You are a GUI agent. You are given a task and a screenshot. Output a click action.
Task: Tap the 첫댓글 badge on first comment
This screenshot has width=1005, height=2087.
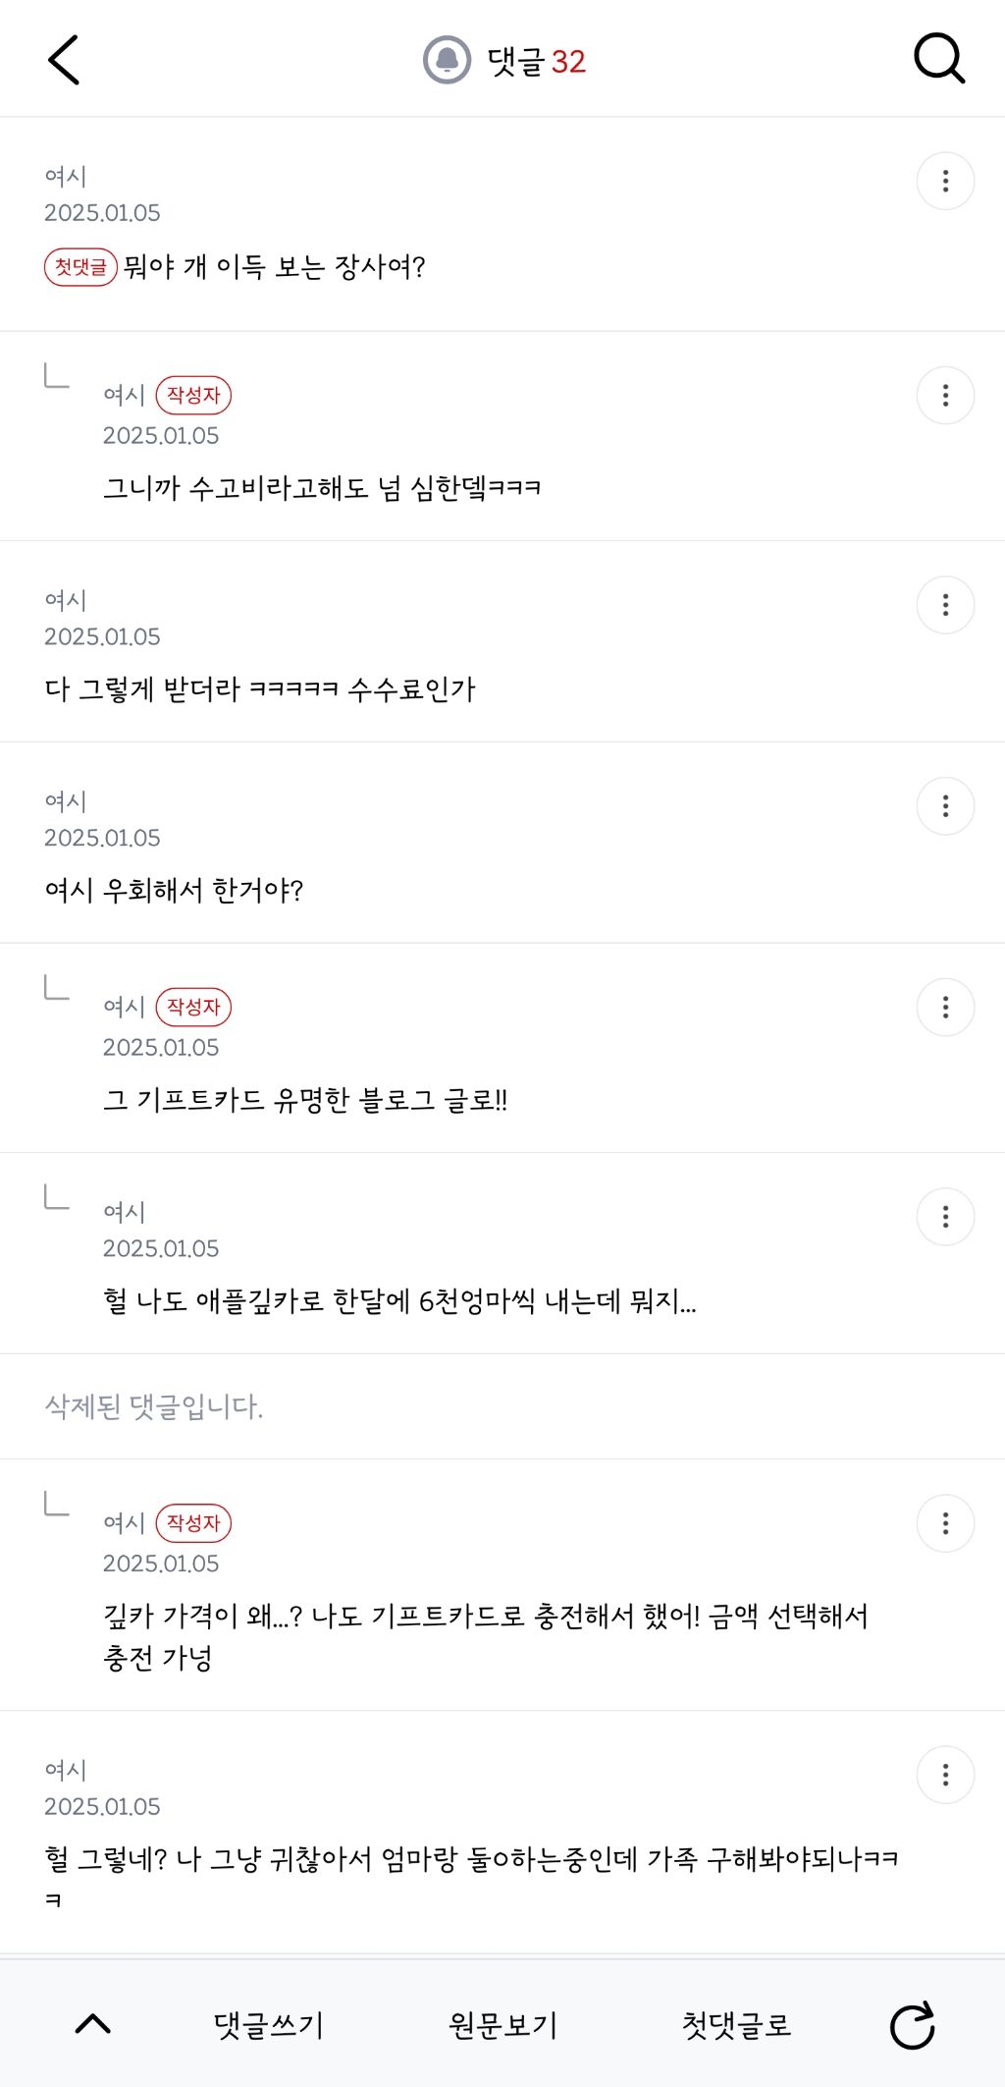[80, 267]
